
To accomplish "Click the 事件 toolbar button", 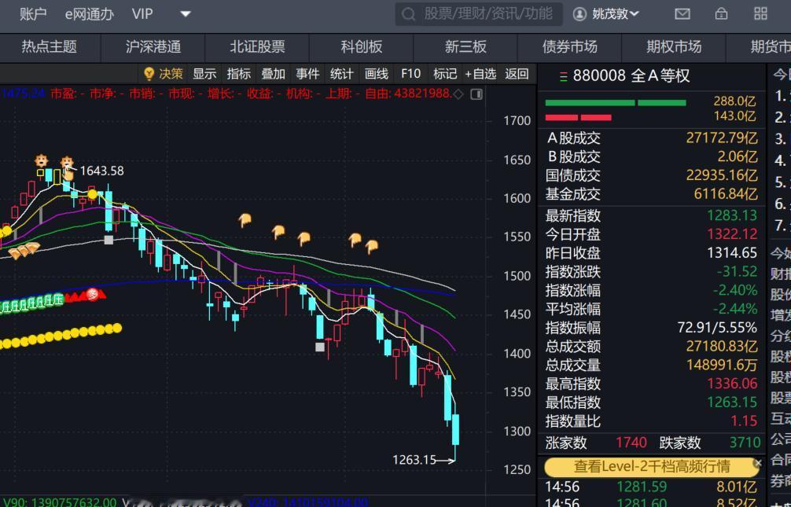I will (x=307, y=74).
